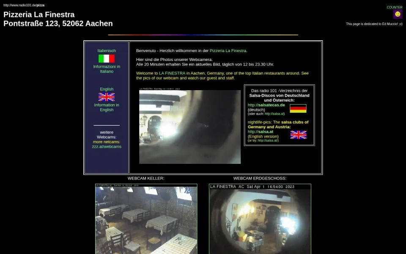406x254 pixels.
Task: Visit the zzz.at/webcams link
Action: point(107,146)
